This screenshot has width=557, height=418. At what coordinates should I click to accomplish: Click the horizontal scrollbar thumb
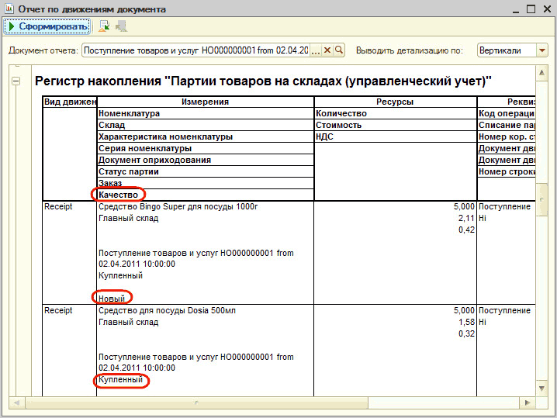click(x=196, y=402)
